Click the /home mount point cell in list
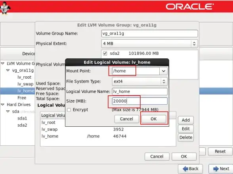Image resolution: width=233 pixels, height=174 pixels. (x=94, y=136)
